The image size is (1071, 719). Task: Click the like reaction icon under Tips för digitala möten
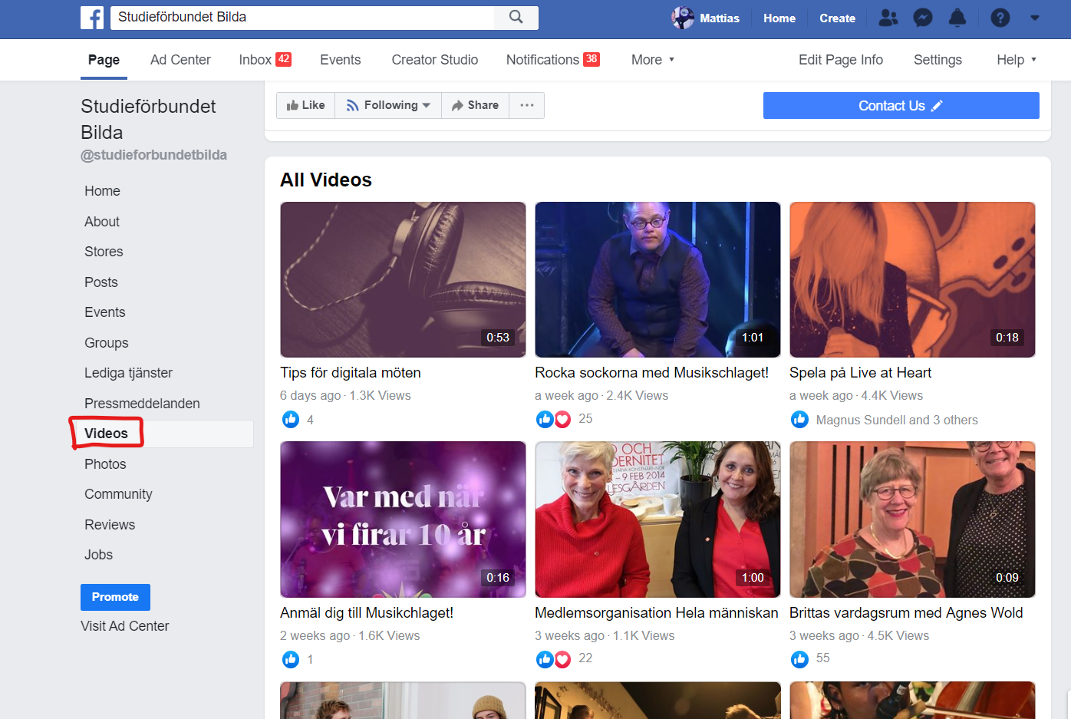pos(291,419)
